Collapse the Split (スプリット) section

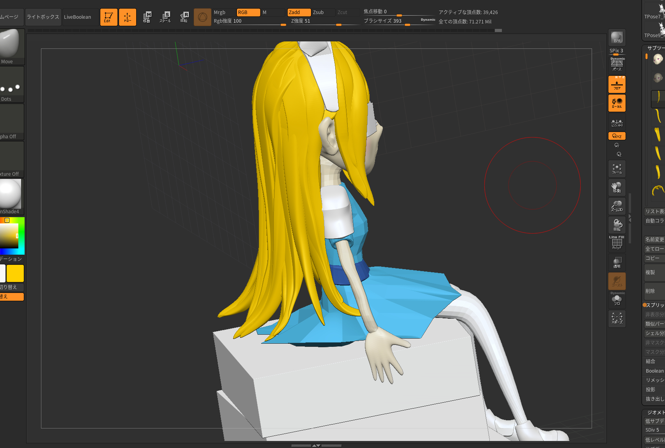(x=654, y=305)
